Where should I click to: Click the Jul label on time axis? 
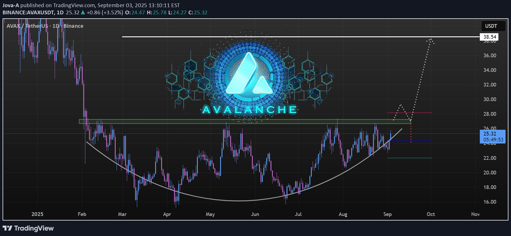point(298,214)
